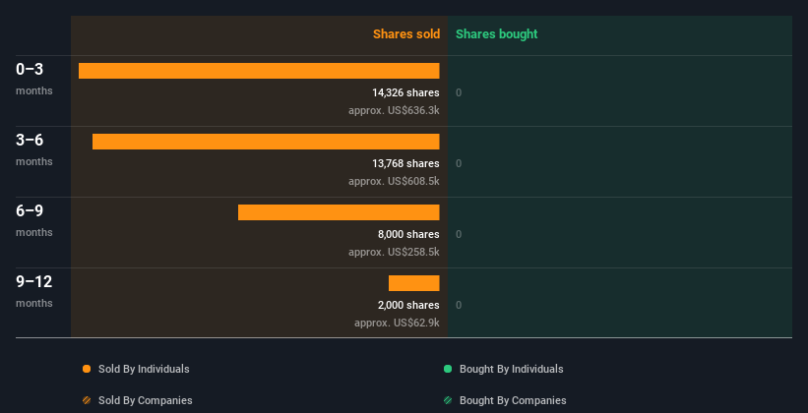The width and height of the screenshot is (808, 413).
Task: Select the 3–6 months orange bar
Action: coord(266,142)
